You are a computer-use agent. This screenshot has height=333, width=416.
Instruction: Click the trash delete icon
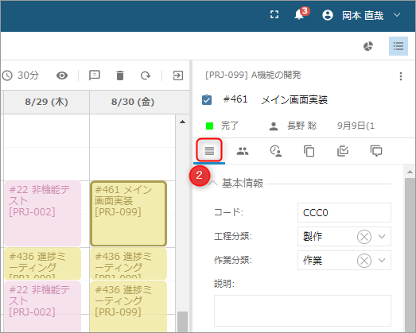click(120, 76)
